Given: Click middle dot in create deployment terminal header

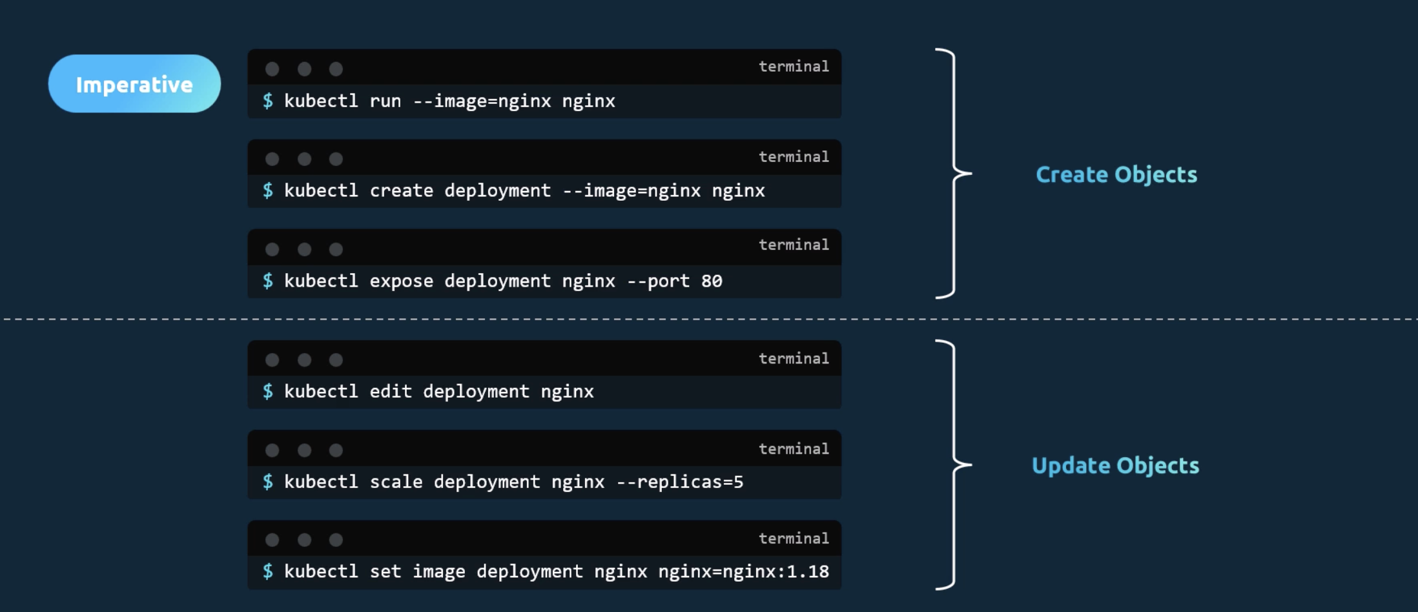Looking at the screenshot, I should pyautogui.click(x=304, y=159).
